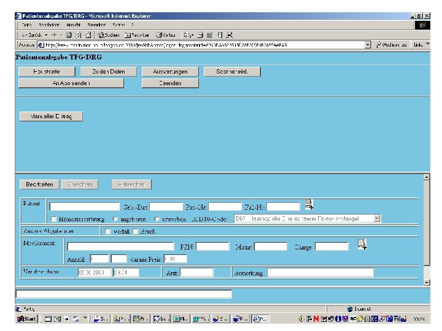Open the Ansicht menu
The image size is (442, 331).
point(73,25)
